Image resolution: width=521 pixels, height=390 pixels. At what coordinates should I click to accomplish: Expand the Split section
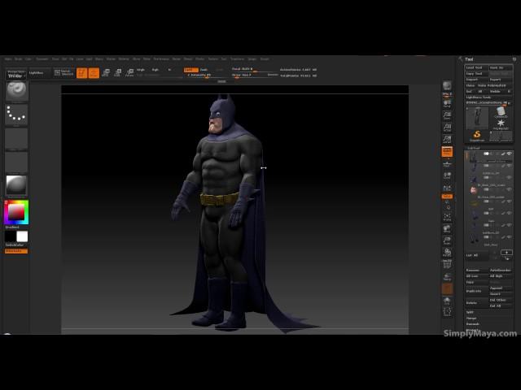pos(470,312)
